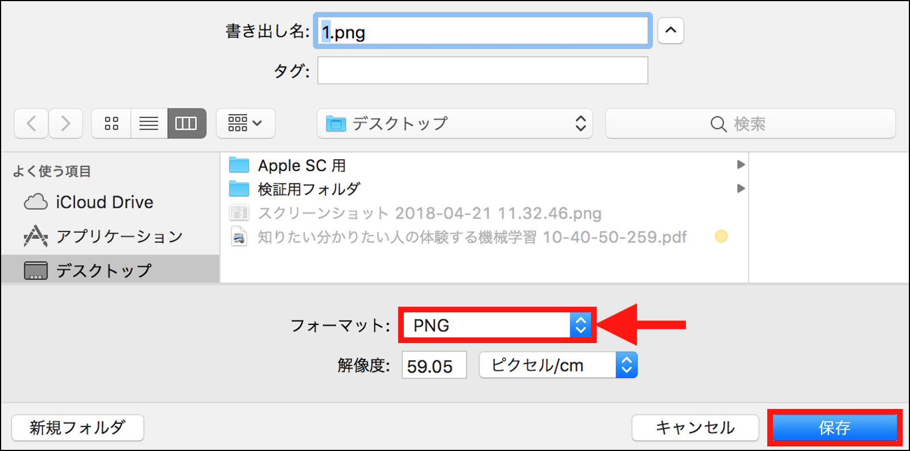Viewport: 910px width, 451px height.
Task: Open the ピクセル/cm units dropdown
Action: [x=557, y=365]
